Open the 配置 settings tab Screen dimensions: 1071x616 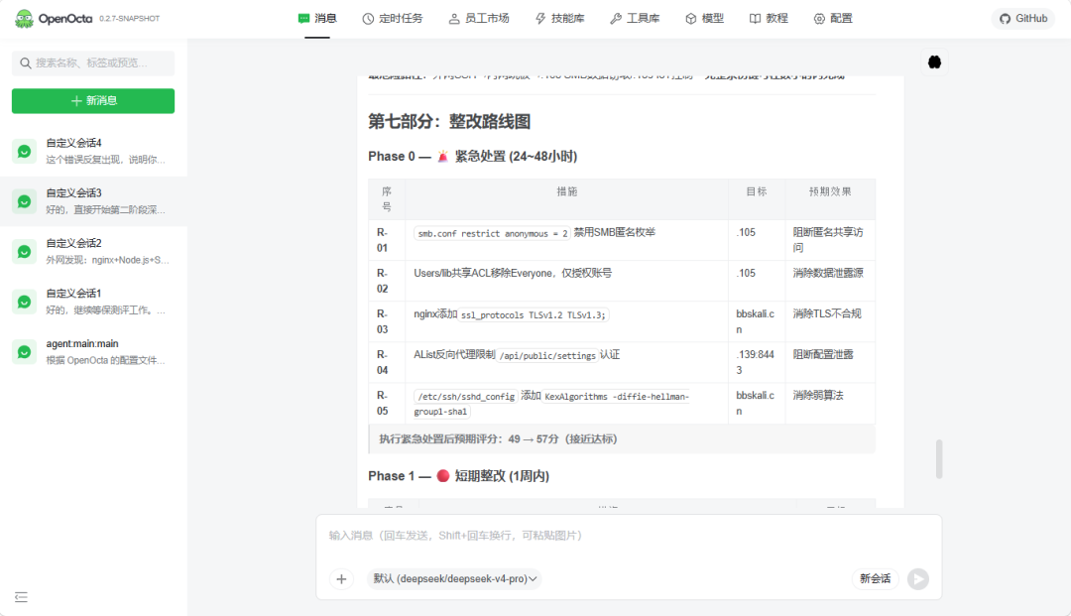tap(833, 19)
